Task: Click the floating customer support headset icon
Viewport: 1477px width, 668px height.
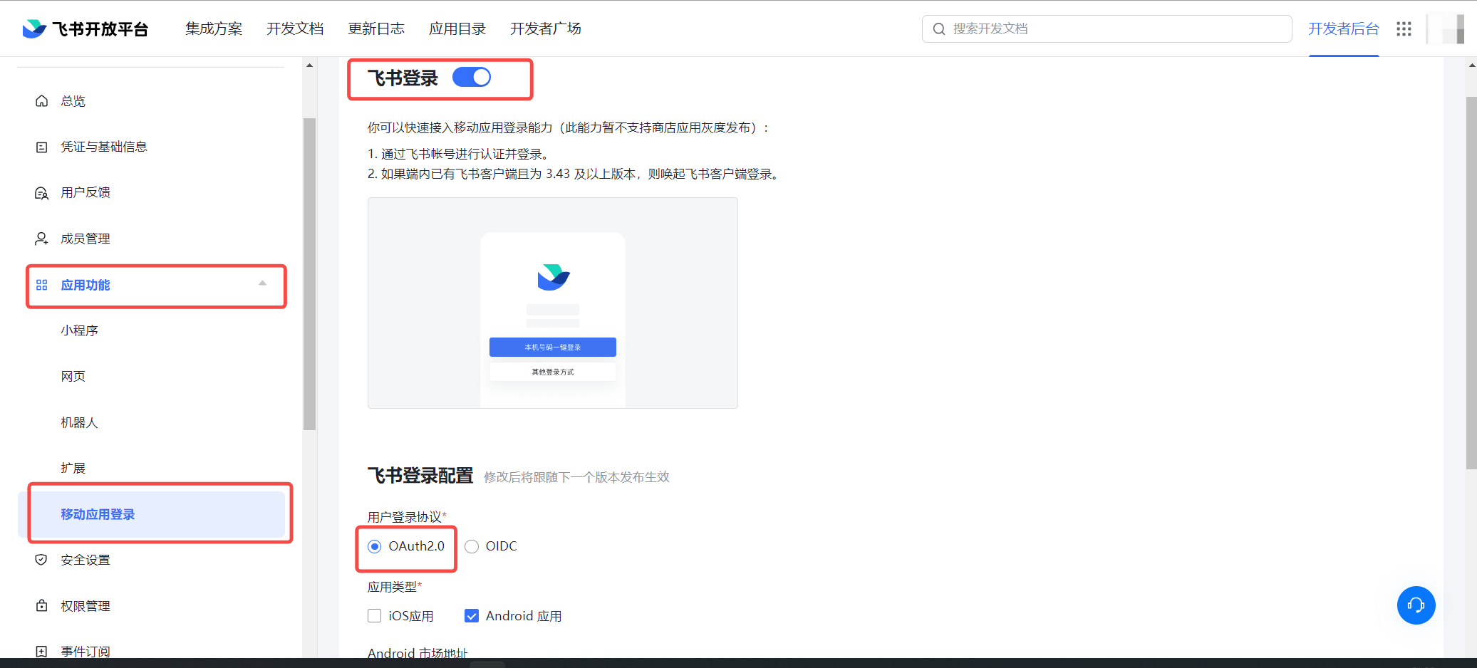Action: tap(1416, 605)
